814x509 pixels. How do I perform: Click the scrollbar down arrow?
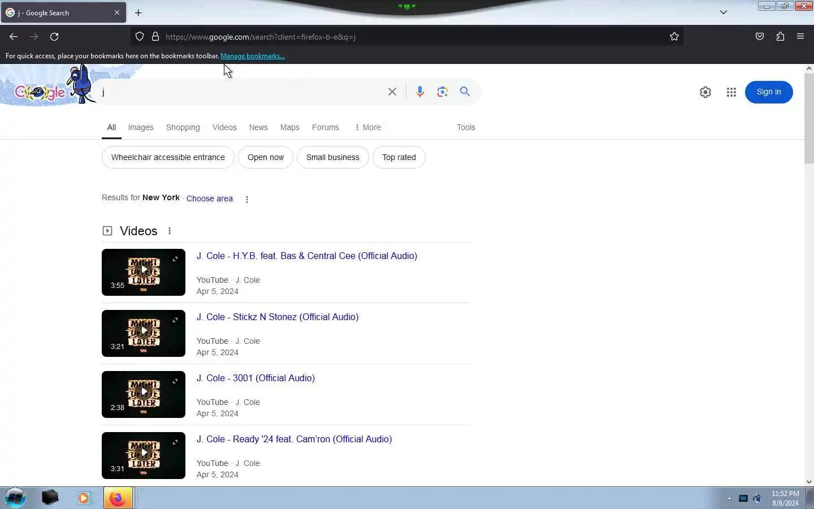pos(809,482)
